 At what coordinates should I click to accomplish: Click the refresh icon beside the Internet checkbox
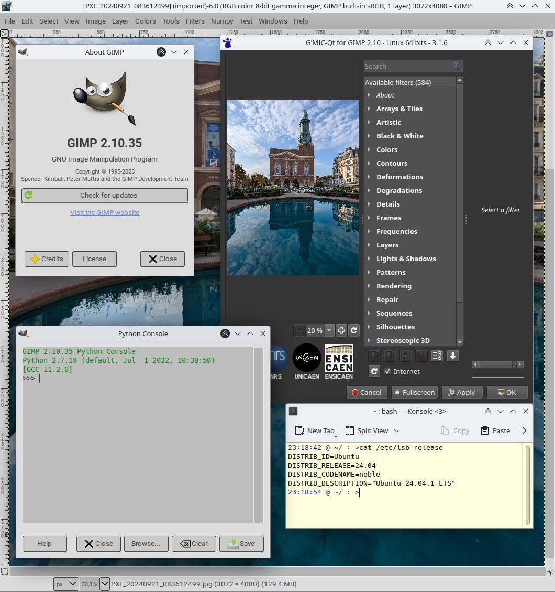point(374,371)
